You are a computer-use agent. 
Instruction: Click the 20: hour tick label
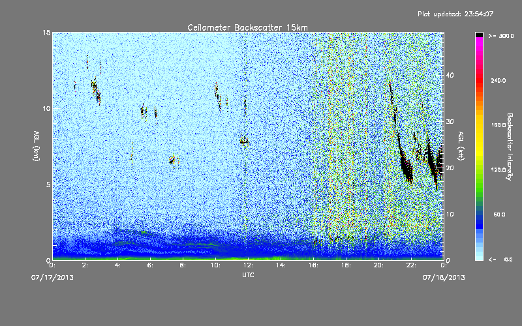[378, 265]
